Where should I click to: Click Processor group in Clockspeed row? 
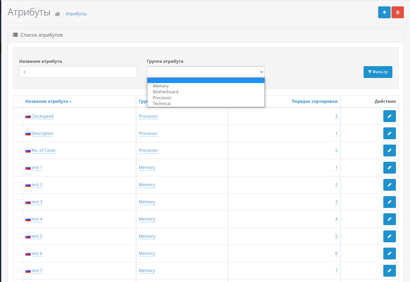tap(148, 116)
